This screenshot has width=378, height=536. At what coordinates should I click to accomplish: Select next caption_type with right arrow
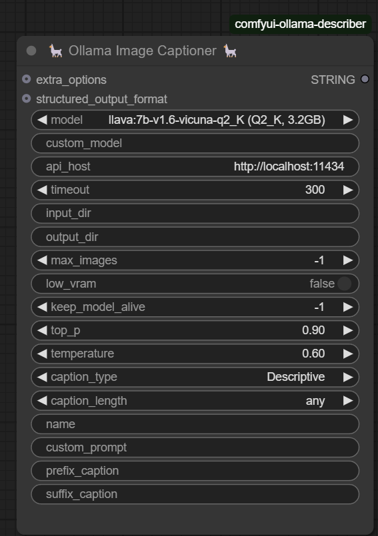(348, 377)
